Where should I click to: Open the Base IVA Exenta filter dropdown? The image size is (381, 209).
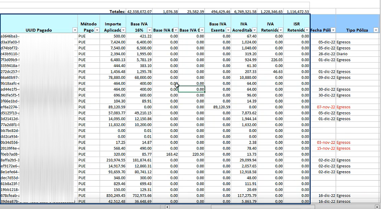(228, 30)
